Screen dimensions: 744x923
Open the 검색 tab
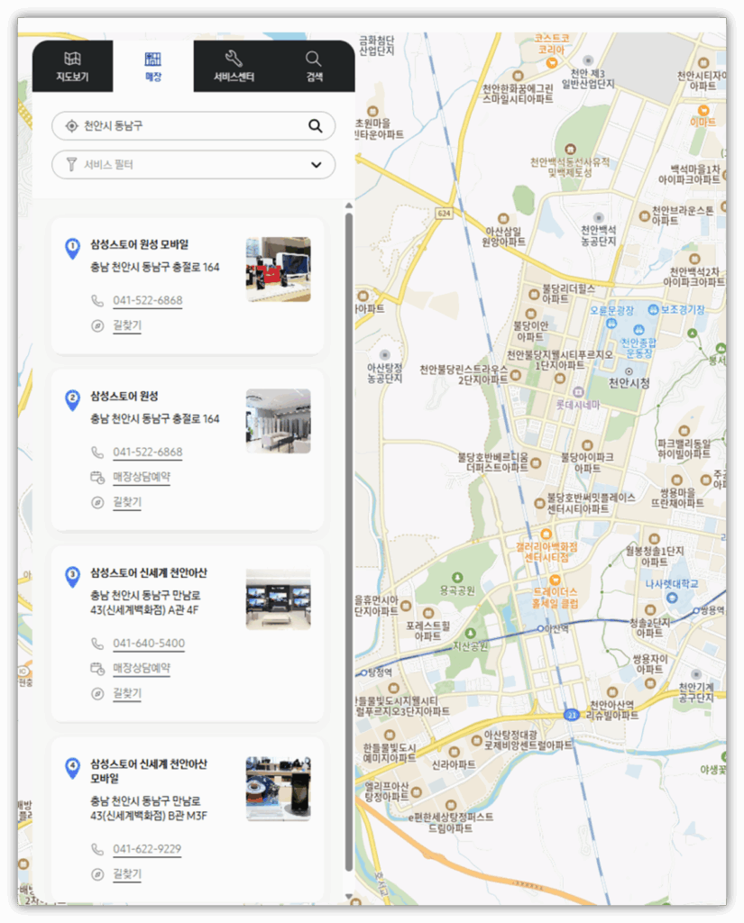[314, 67]
